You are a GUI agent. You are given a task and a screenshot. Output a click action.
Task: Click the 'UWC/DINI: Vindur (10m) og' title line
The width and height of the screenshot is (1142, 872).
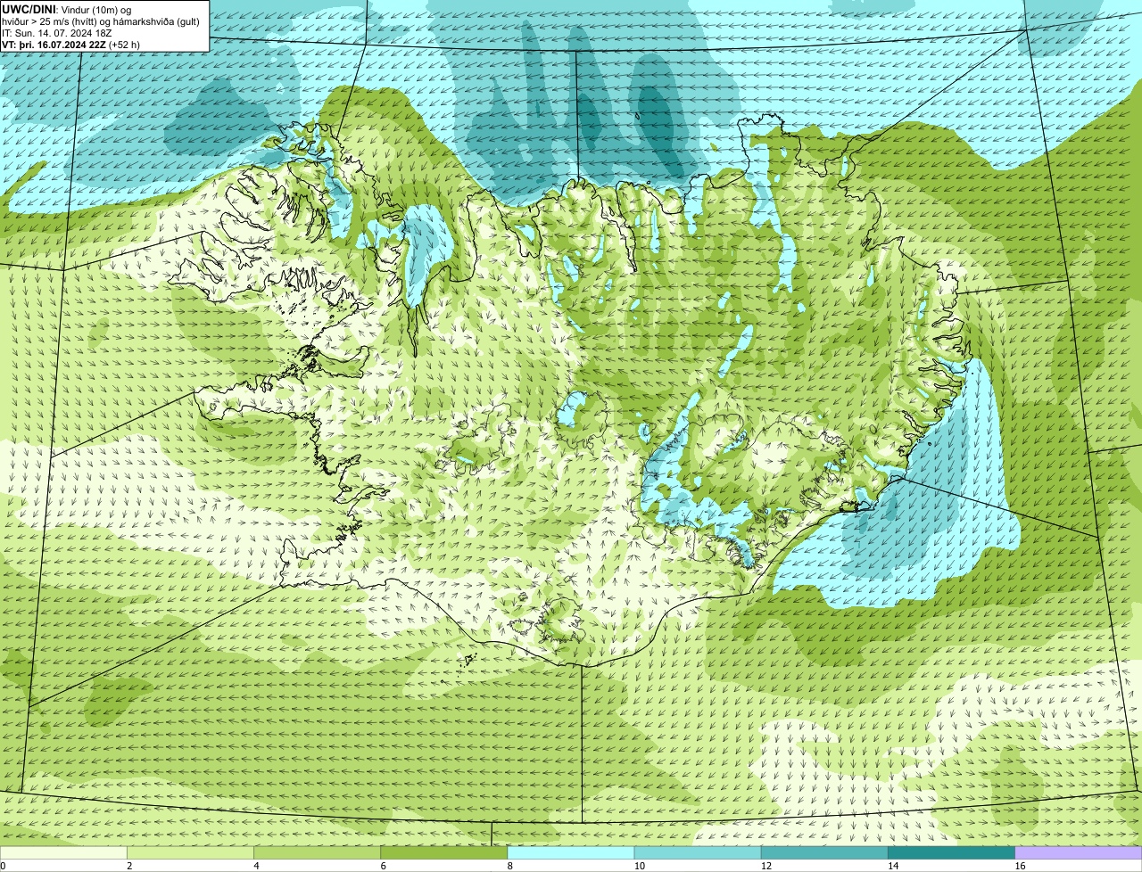(66, 9)
